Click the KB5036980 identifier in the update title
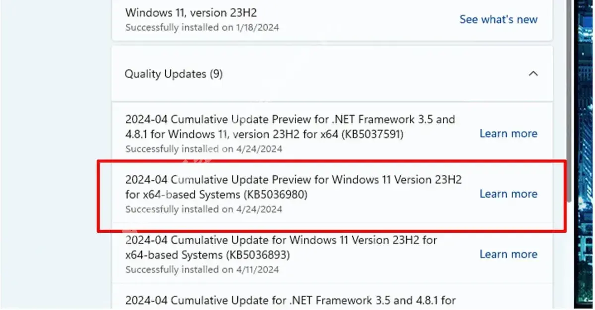The width and height of the screenshot is (595, 310). [x=278, y=194]
